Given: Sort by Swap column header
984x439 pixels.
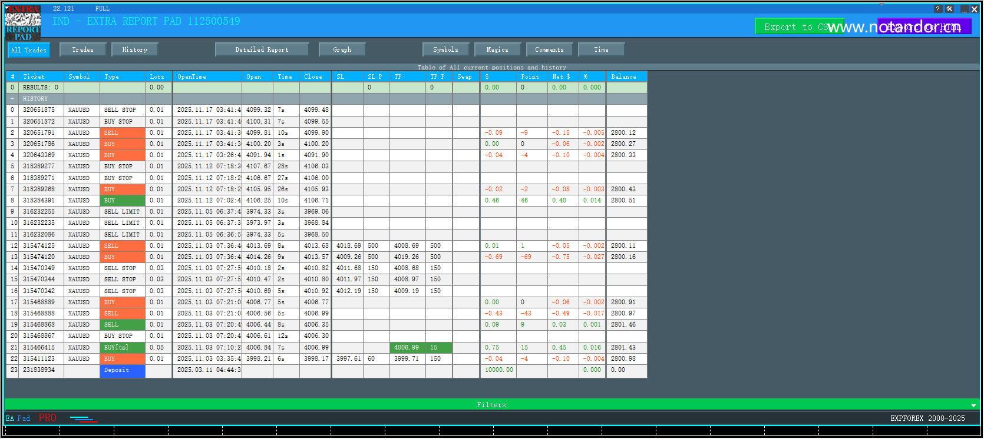Looking at the screenshot, I should tap(465, 77).
